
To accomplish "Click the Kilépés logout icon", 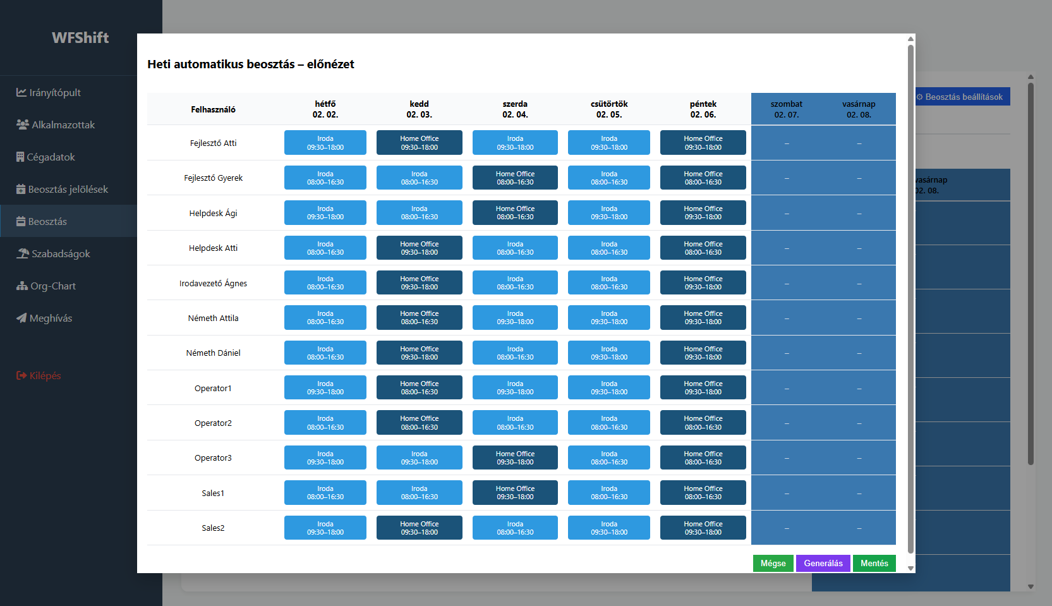I will pyautogui.click(x=21, y=375).
